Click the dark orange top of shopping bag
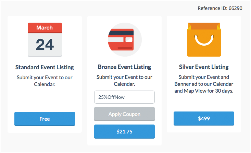 click(204, 26)
